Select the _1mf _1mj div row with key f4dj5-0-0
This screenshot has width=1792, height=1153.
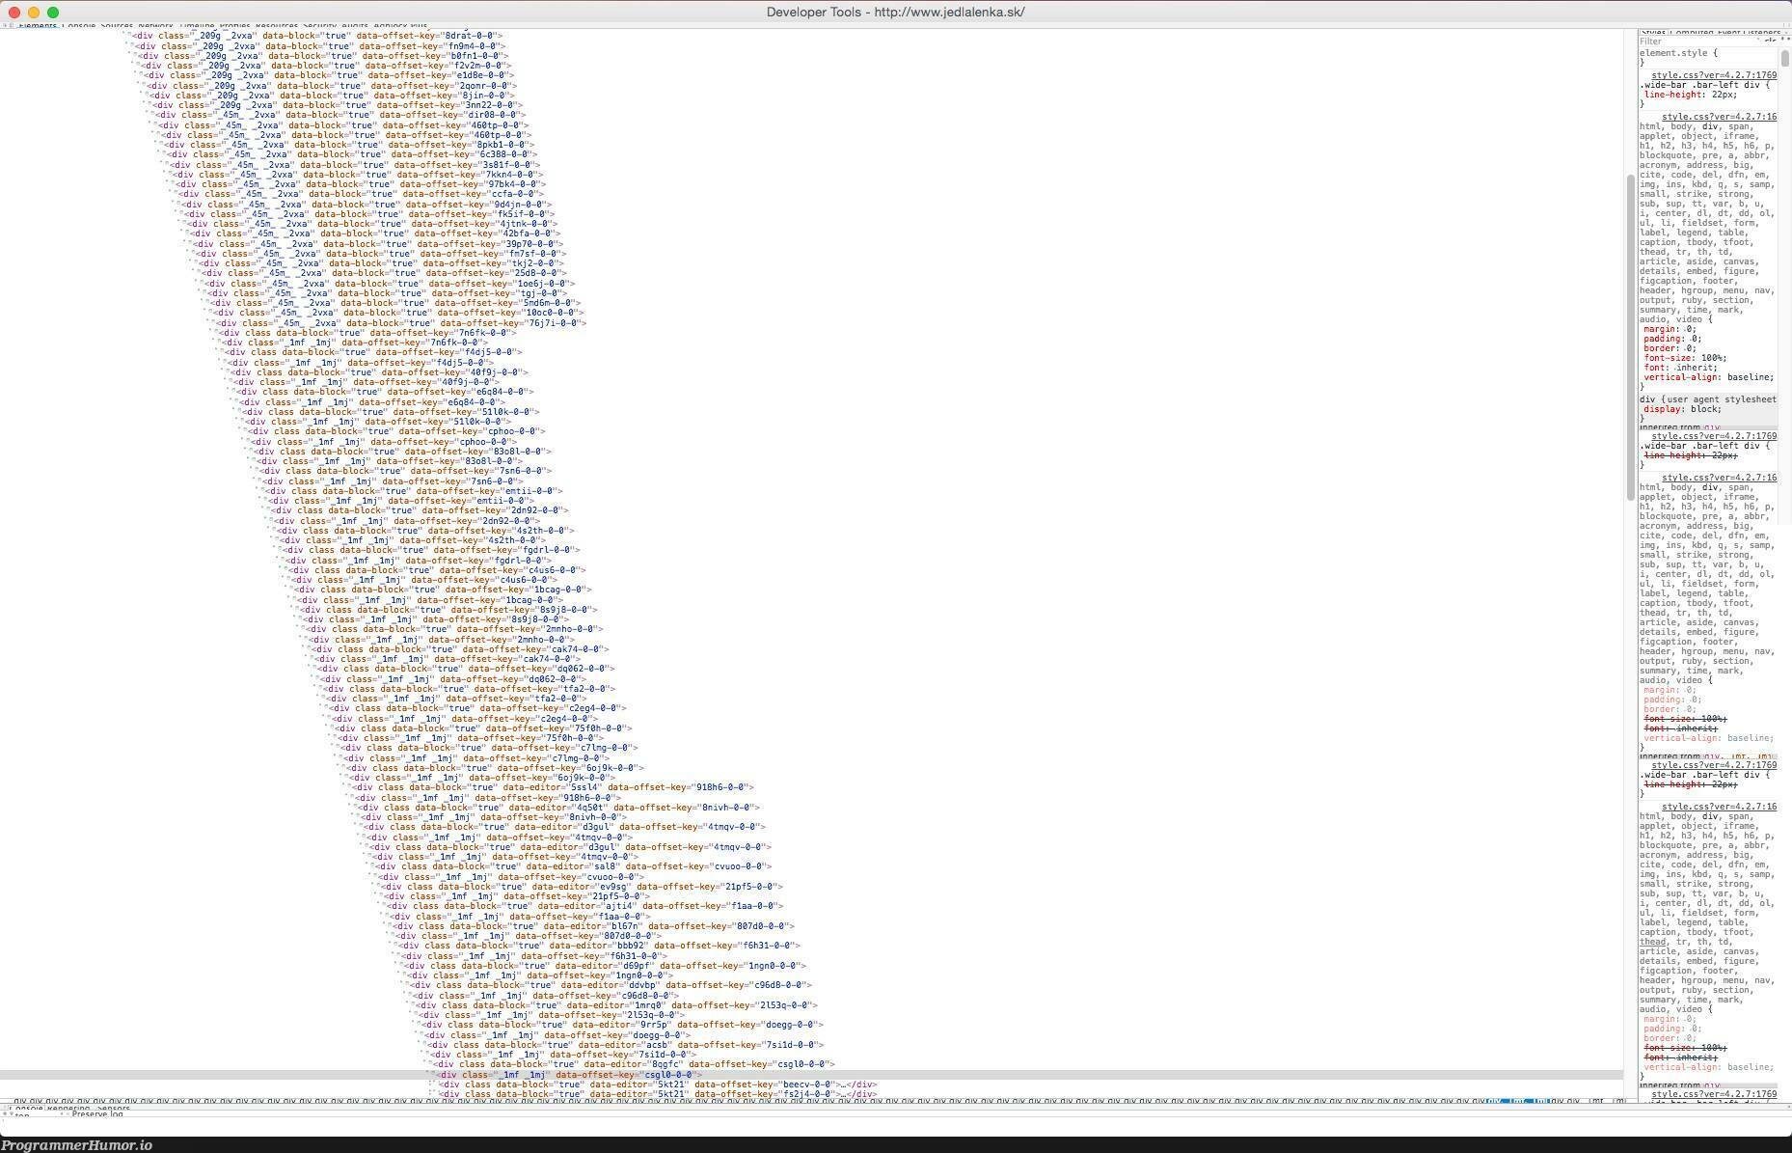(x=361, y=363)
